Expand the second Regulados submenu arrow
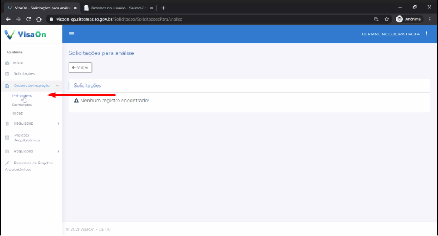Image resolution: width=438 pixels, height=236 pixels. pos(58,151)
